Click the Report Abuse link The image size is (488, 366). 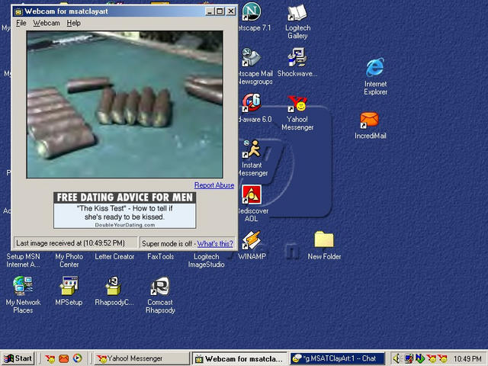pyautogui.click(x=214, y=185)
